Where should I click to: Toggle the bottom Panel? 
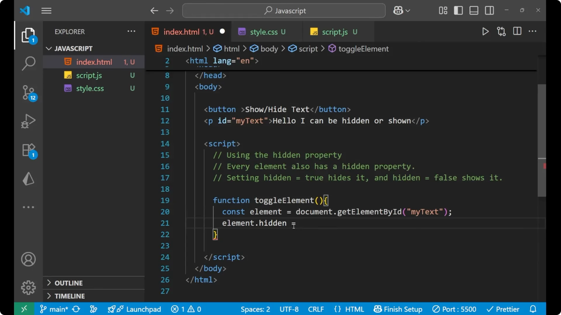pyautogui.click(x=474, y=10)
